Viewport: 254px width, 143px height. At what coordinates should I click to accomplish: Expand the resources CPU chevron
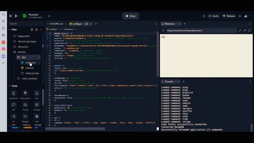click(x=10, y=126)
